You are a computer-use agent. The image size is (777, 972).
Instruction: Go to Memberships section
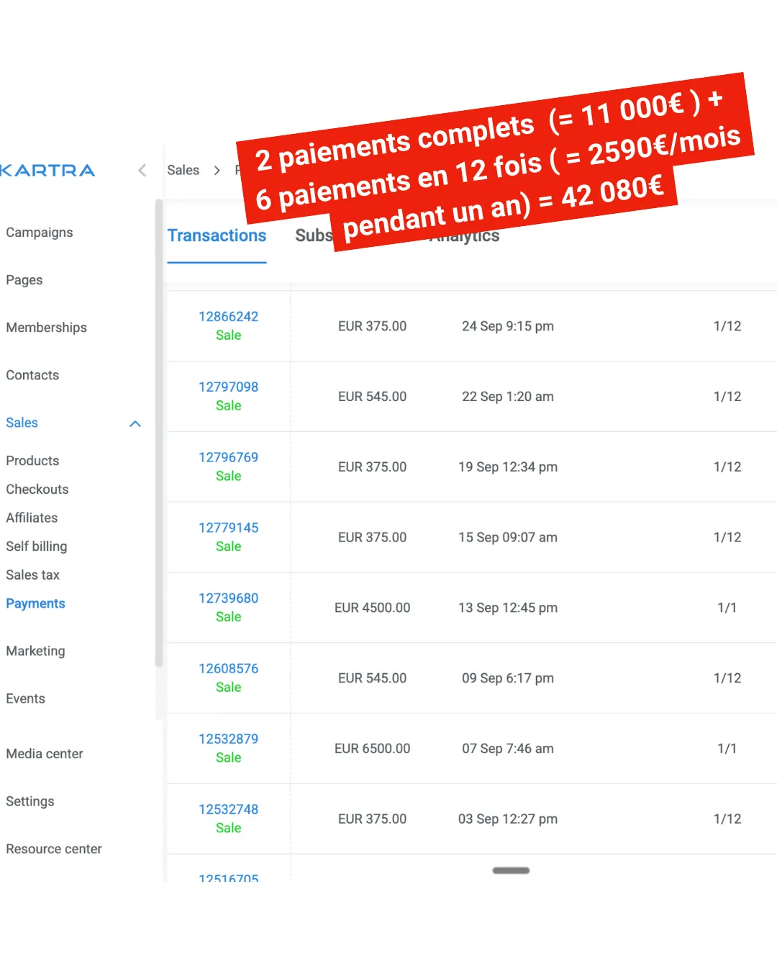pyautogui.click(x=46, y=328)
